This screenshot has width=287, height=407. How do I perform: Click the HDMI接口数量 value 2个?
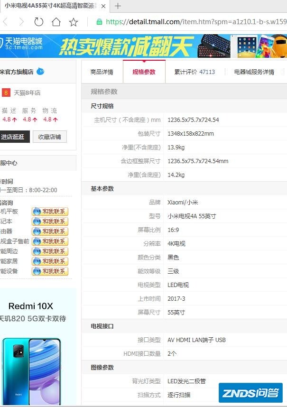172,354
